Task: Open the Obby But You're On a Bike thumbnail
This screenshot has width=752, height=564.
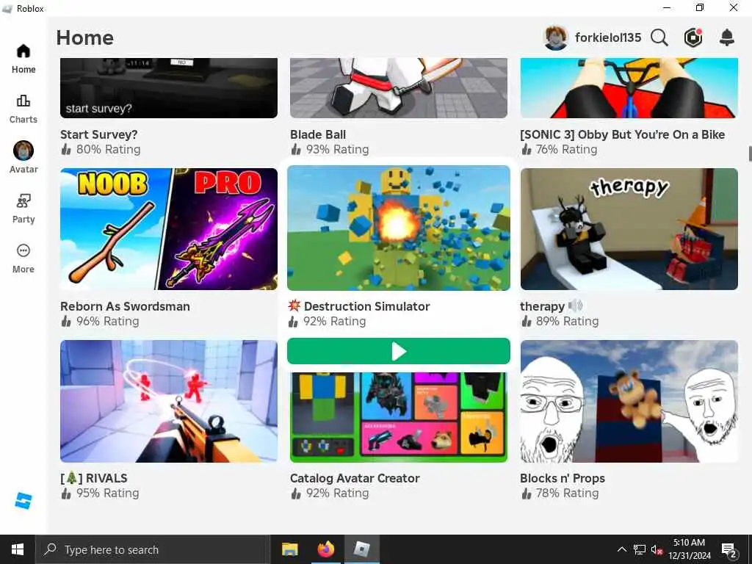Action: coord(629,88)
